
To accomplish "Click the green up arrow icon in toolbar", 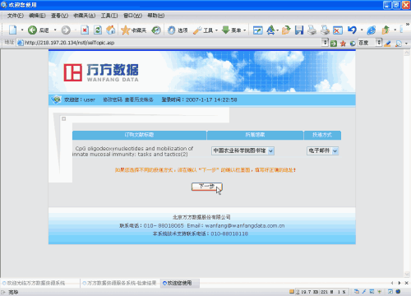I will pos(386,30).
